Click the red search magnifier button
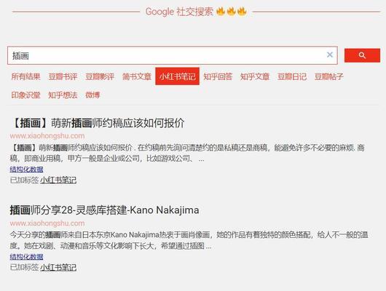 tap(362, 55)
